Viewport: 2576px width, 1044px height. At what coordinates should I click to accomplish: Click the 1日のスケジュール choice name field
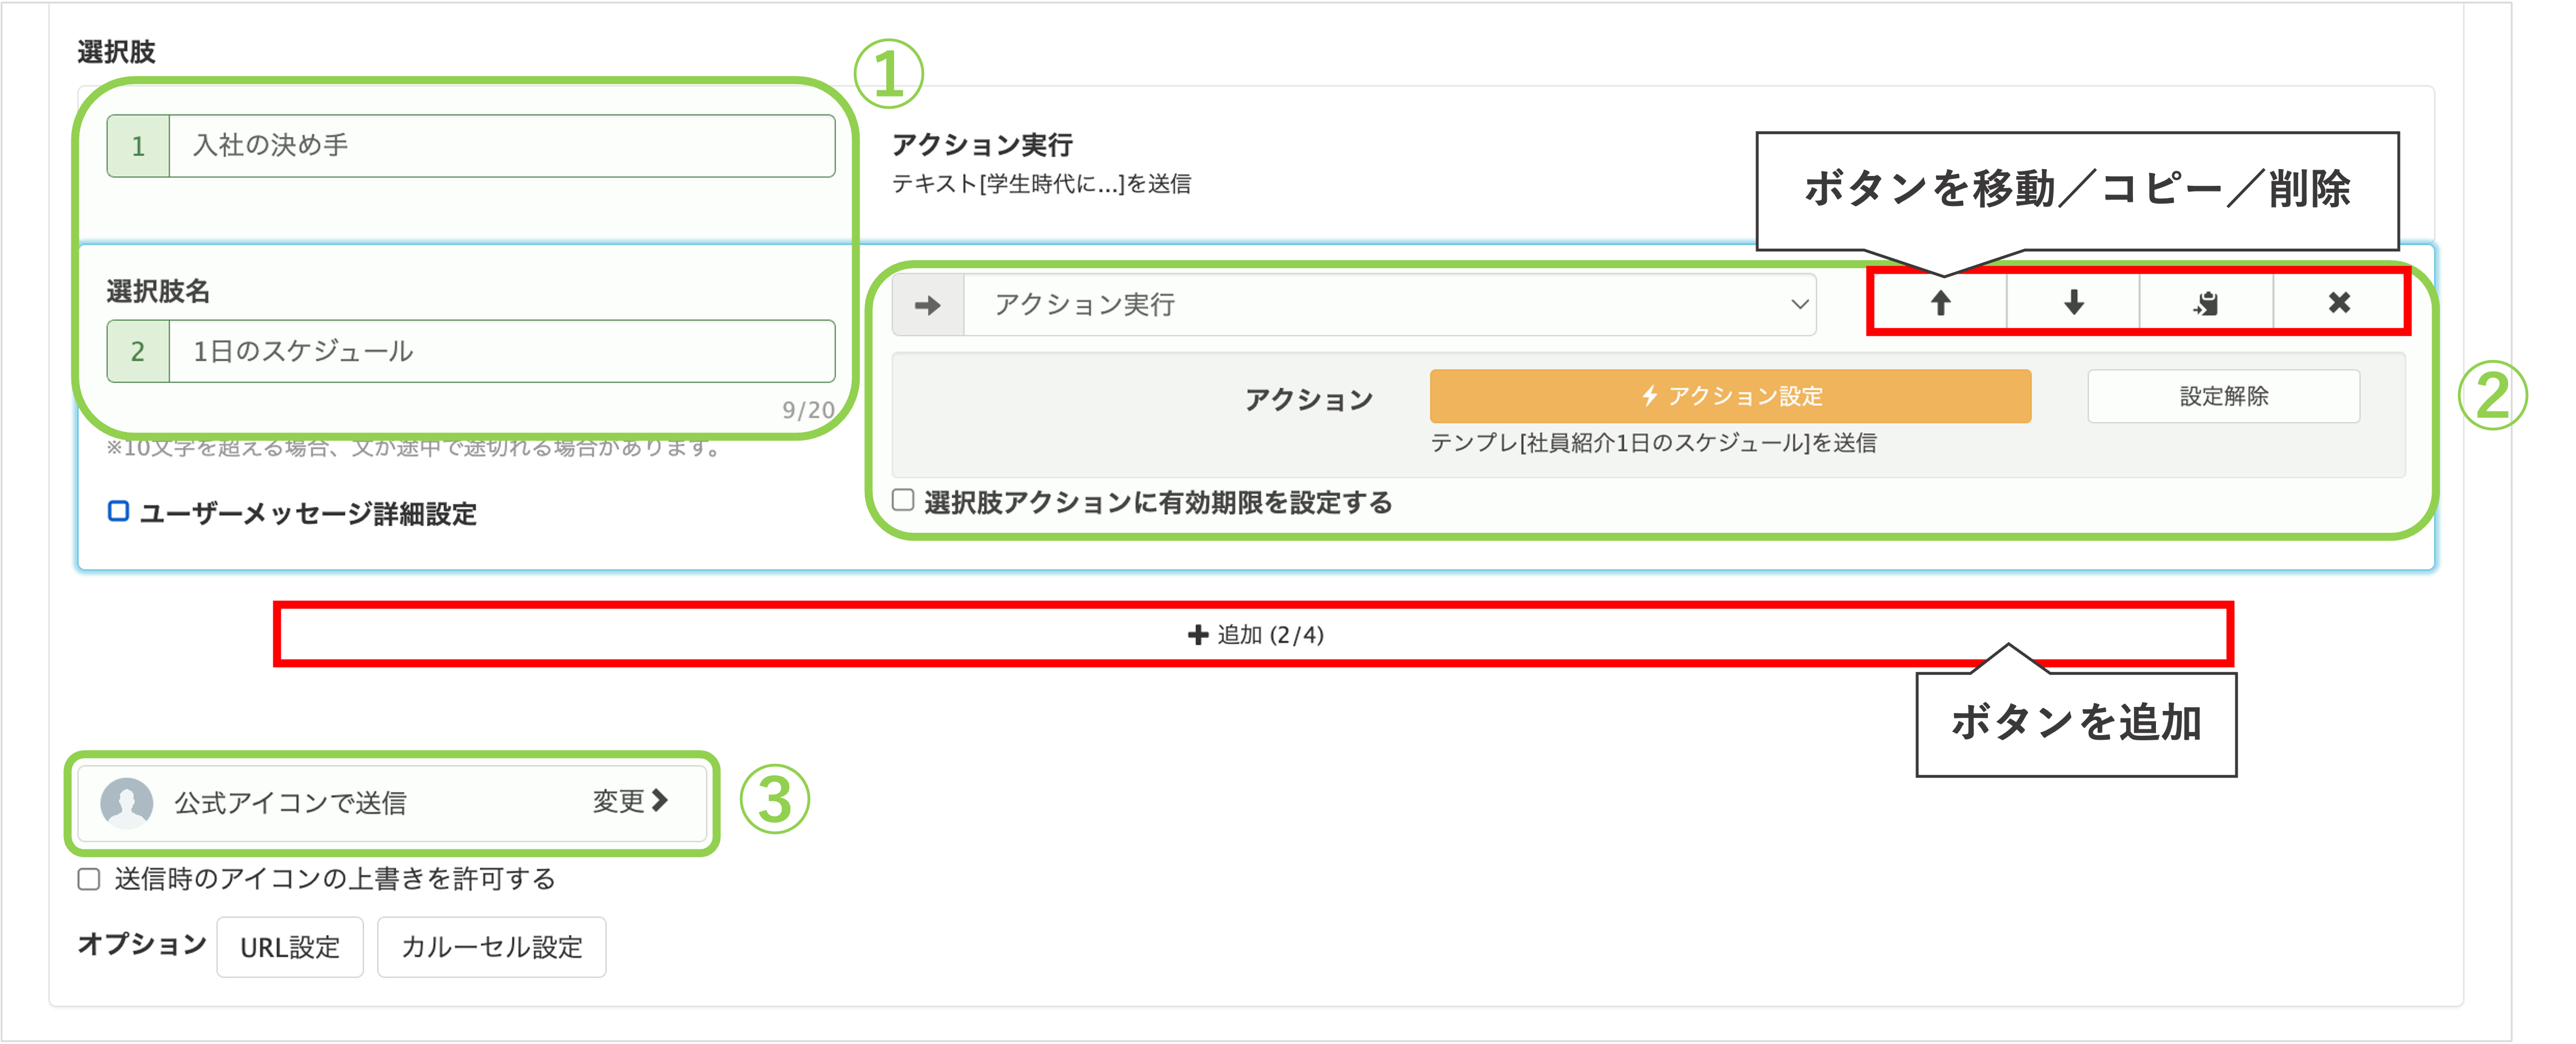click(x=500, y=351)
